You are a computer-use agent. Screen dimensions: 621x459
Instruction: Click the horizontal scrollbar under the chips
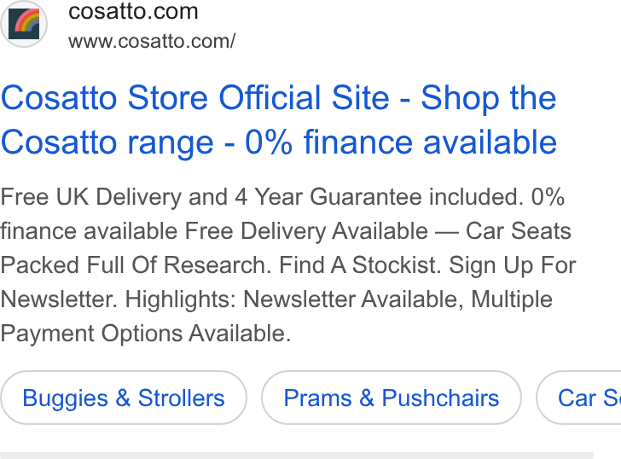pos(297,456)
